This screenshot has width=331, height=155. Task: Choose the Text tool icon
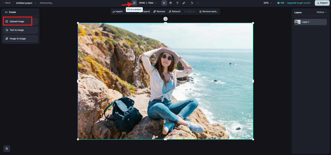pos(177,3)
